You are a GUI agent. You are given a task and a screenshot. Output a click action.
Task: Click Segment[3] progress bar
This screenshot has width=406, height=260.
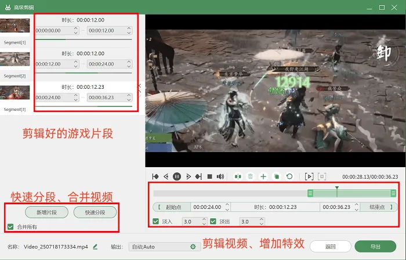pos(84,106)
